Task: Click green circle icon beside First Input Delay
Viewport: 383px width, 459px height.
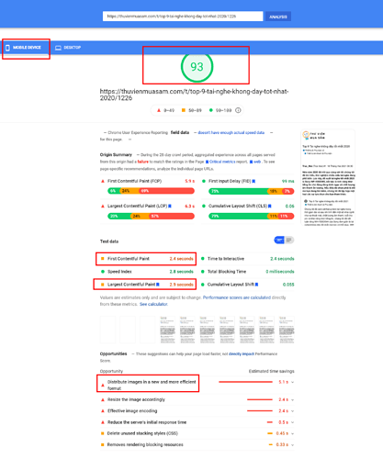Action: pyautogui.click(x=204, y=181)
